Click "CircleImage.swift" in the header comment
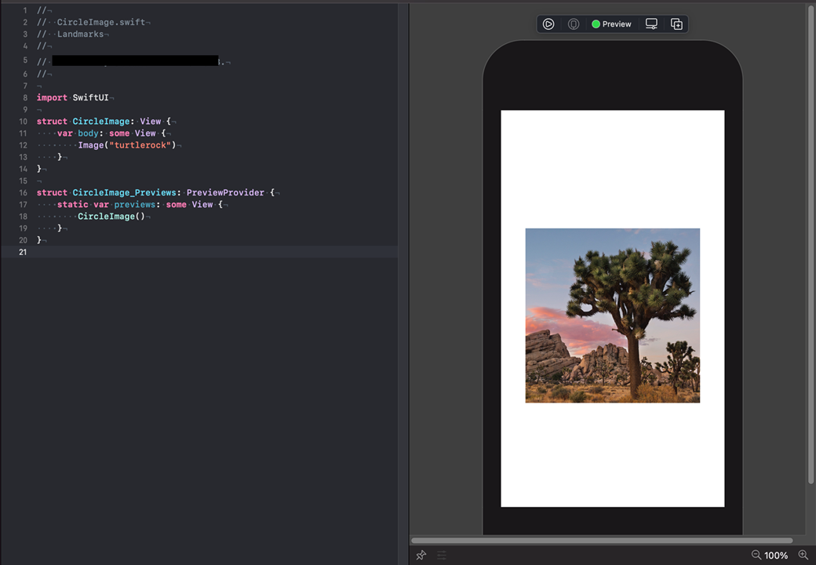The height and width of the screenshot is (565, 816). (x=101, y=23)
